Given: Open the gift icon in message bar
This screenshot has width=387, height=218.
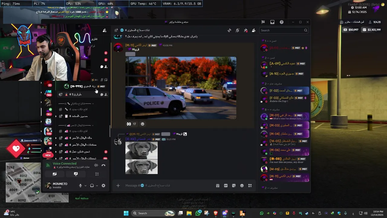Looking at the screenshot, I should coord(218,186).
